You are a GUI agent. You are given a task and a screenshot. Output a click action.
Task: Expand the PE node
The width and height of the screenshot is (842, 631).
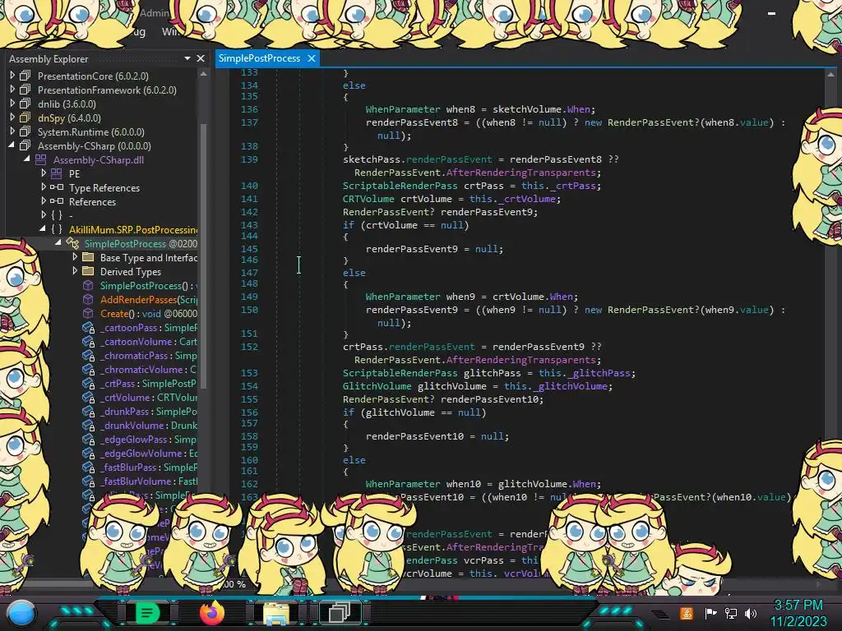(x=44, y=173)
